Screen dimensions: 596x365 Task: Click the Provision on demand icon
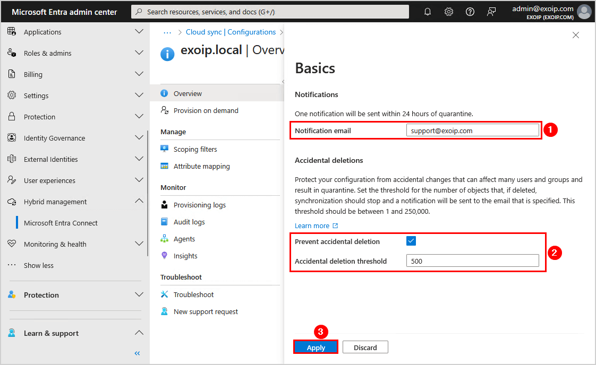165,110
